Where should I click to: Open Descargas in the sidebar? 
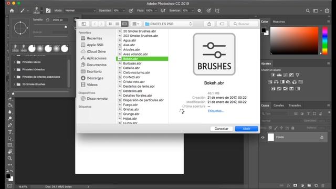(95, 78)
